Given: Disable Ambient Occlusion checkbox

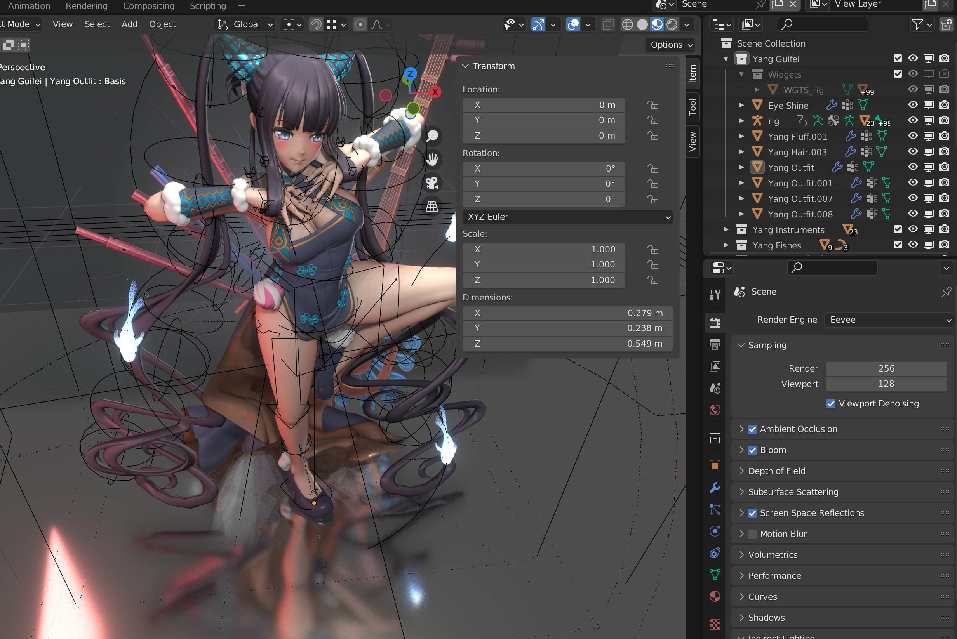Looking at the screenshot, I should pos(752,429).
